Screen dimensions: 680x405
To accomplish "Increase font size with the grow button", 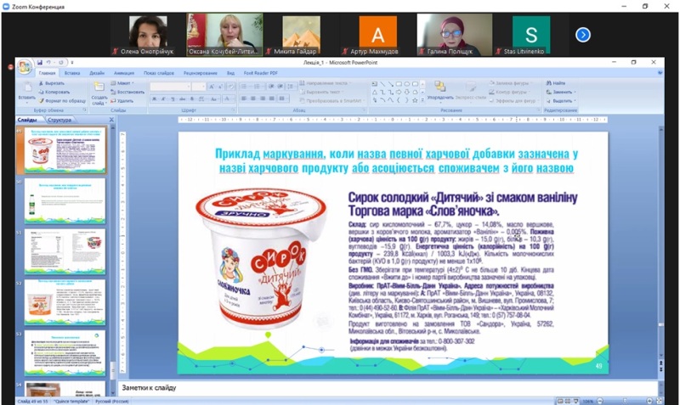I will pos(212,87).
